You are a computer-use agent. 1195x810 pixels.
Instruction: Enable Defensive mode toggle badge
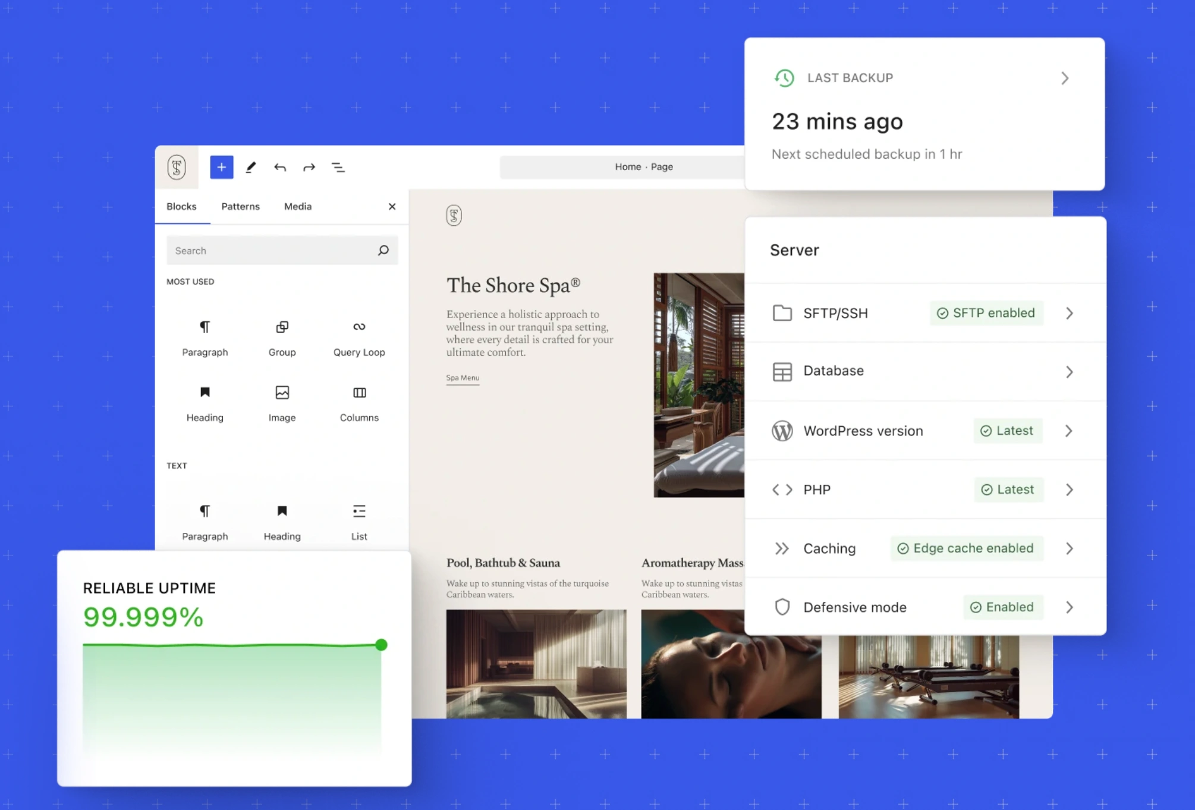point(1003,607)
